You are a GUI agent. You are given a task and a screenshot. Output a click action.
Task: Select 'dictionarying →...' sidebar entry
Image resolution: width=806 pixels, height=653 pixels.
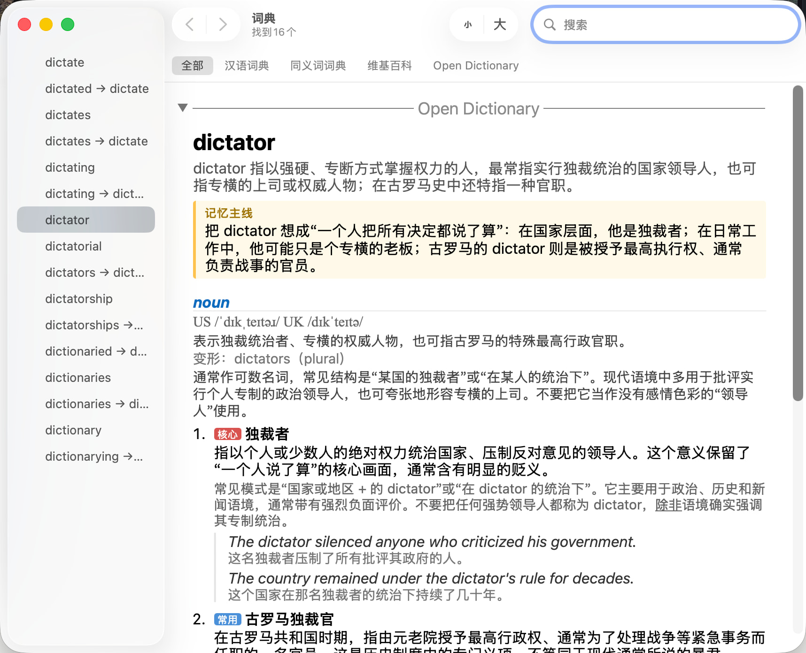[x=86, y=456]
